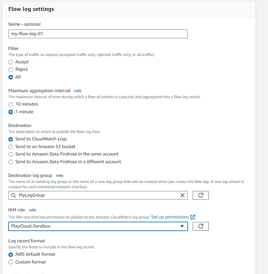Image resolution: width=268 pixels, height=274 pixels.
Task: Show Info next to IAM role
Action: pos(32,210)
